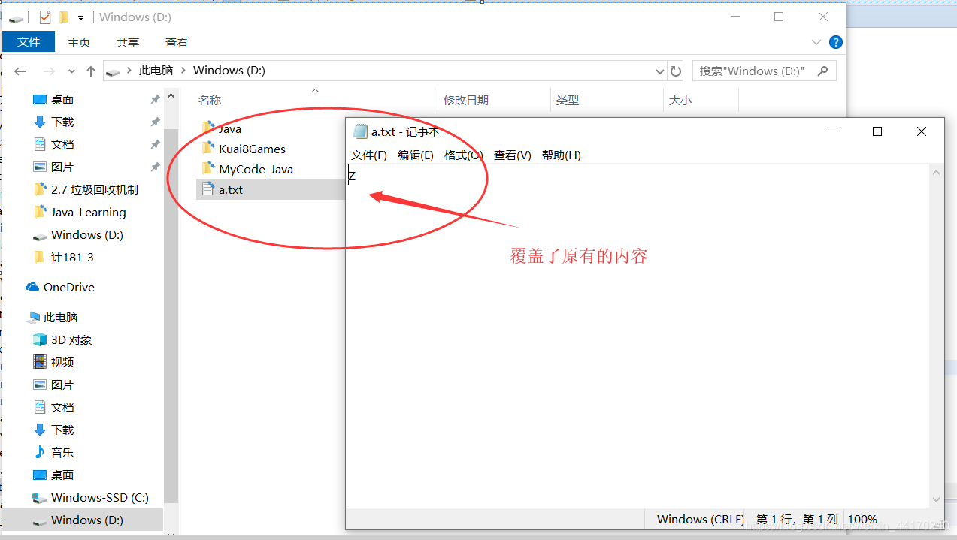Click the Explorer forward arrow
The width and height of the screenshot is (957, 540).
point(49,71)
